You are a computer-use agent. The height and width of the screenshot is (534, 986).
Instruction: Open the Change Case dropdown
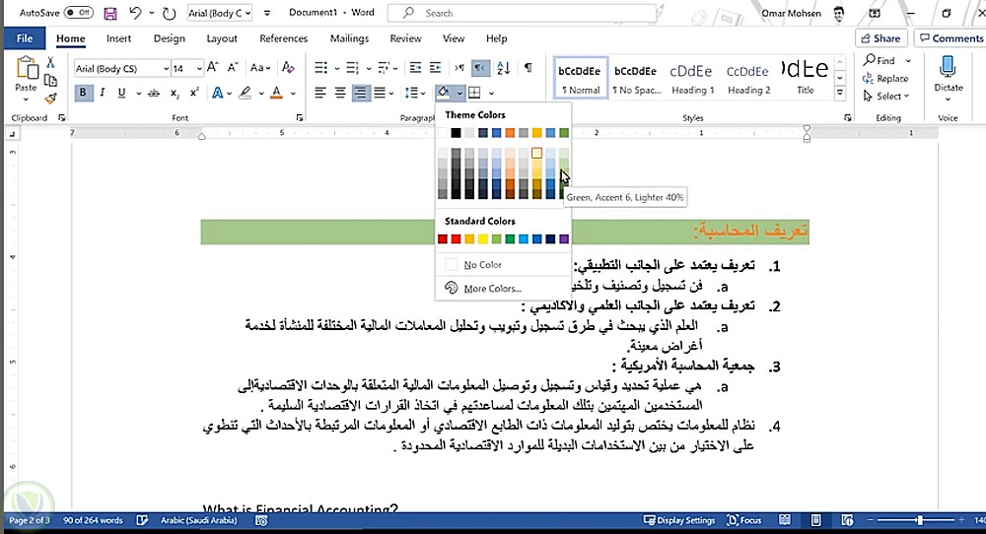click(260, 68)
